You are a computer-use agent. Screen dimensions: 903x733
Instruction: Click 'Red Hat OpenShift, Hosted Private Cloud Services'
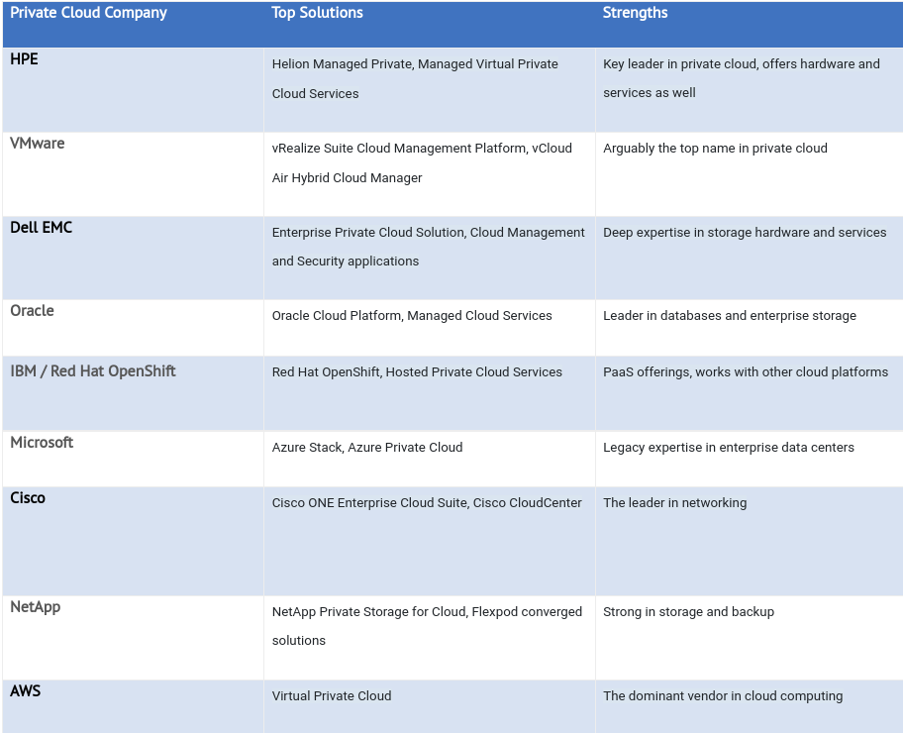pyautogui.click(x=417, y=372)
